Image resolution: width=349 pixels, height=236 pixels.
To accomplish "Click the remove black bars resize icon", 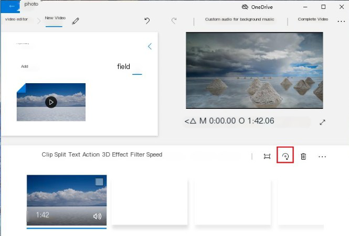I will 267,156.
